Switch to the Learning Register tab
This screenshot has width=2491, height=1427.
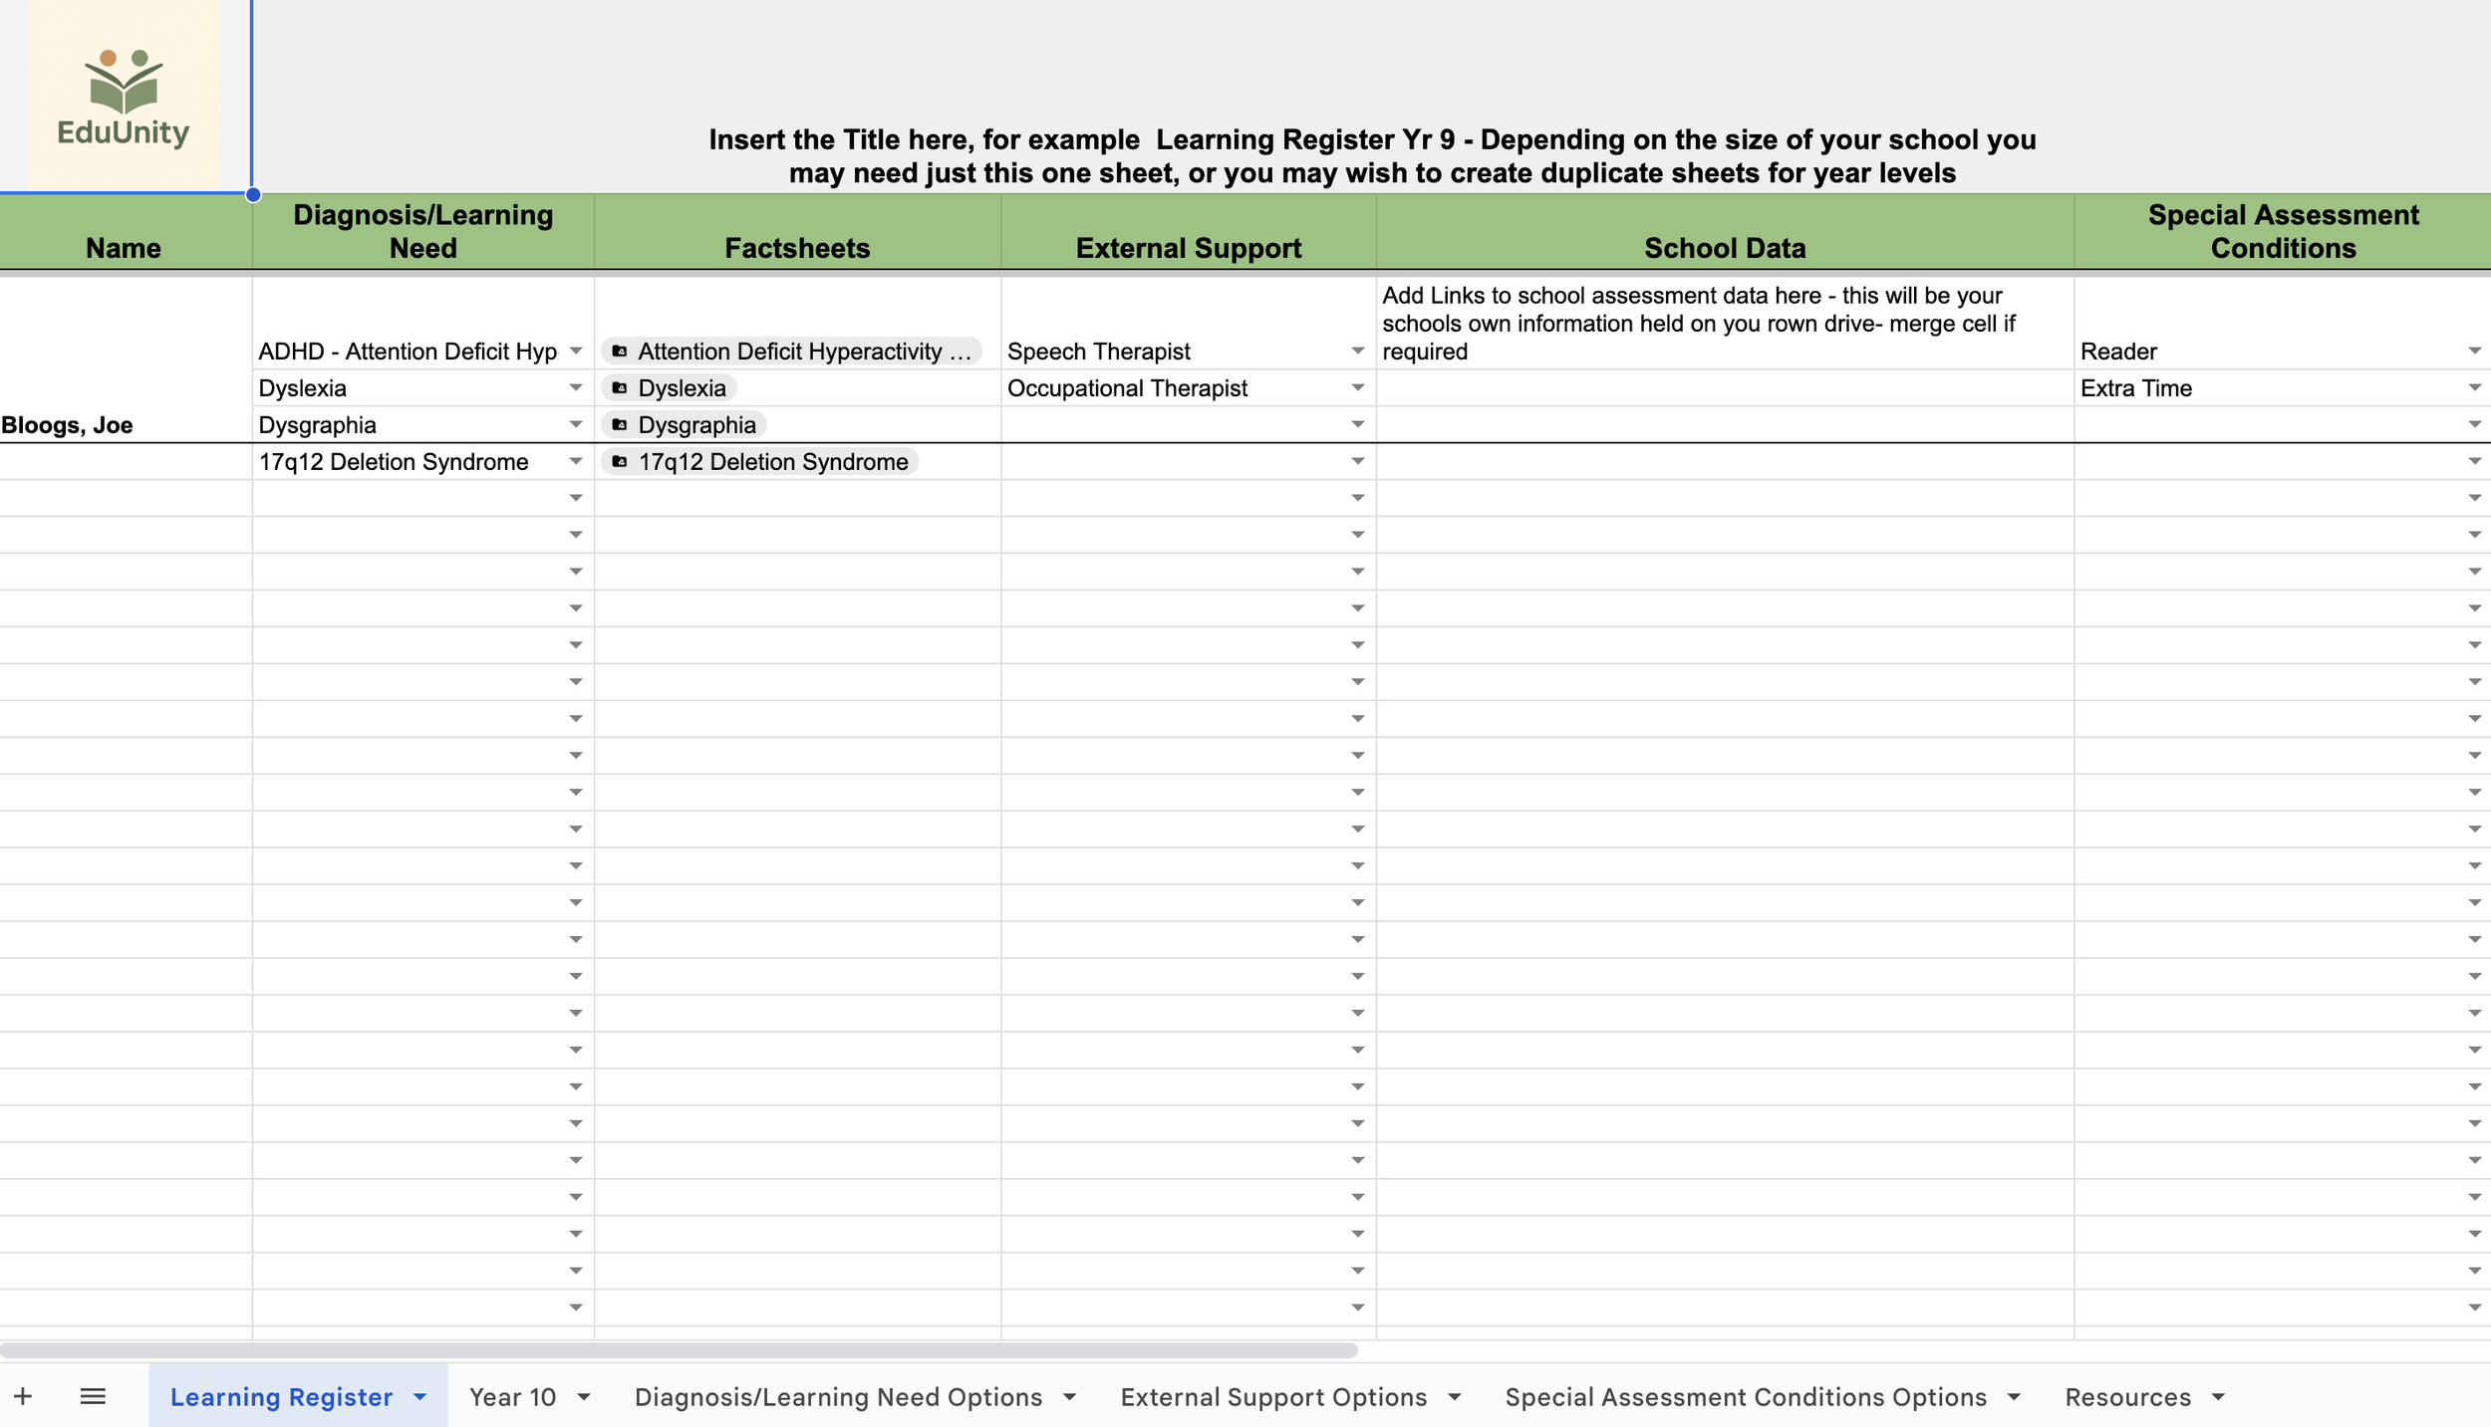pos(281,1396)
